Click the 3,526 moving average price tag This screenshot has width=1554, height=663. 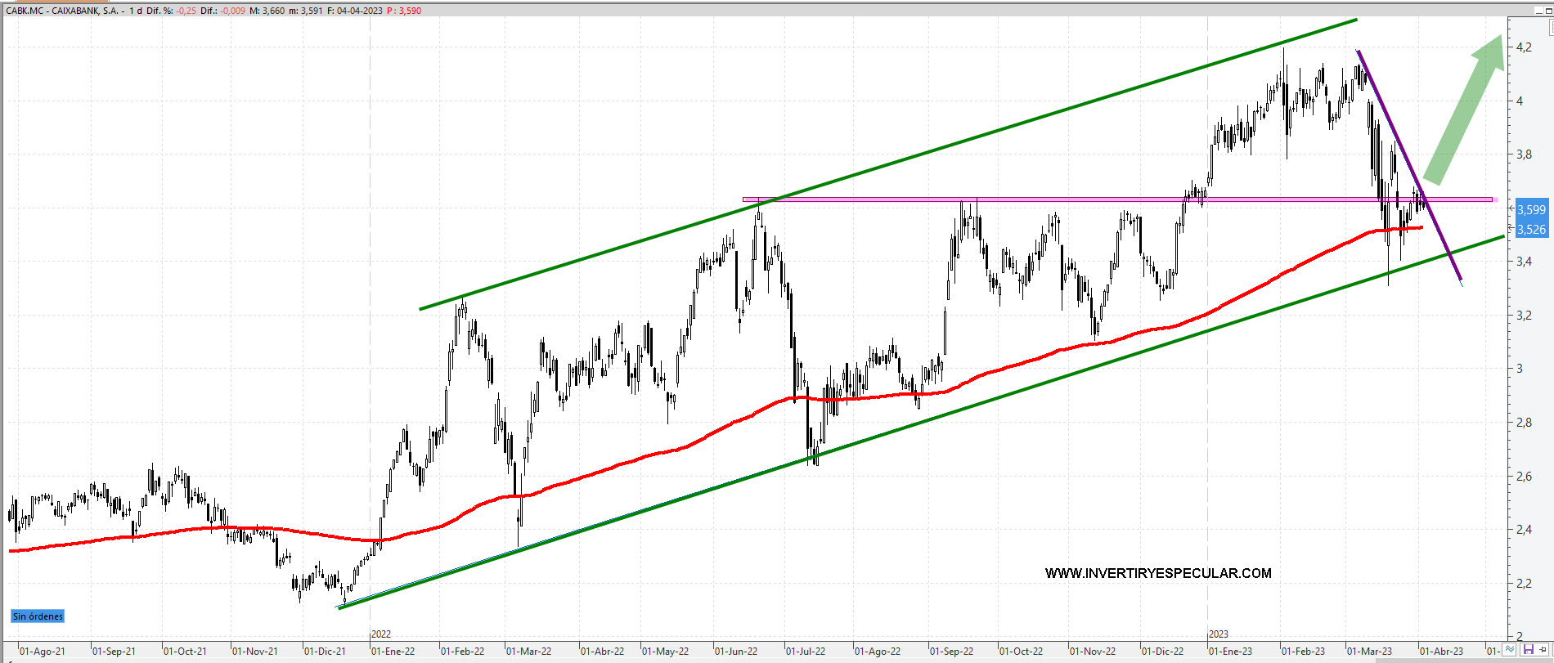1531,230
